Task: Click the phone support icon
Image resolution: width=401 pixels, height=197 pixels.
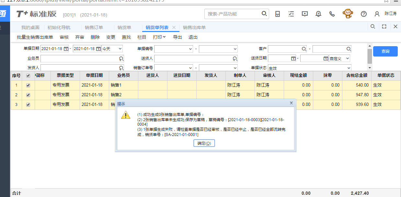Action: (x=332, y=14)
